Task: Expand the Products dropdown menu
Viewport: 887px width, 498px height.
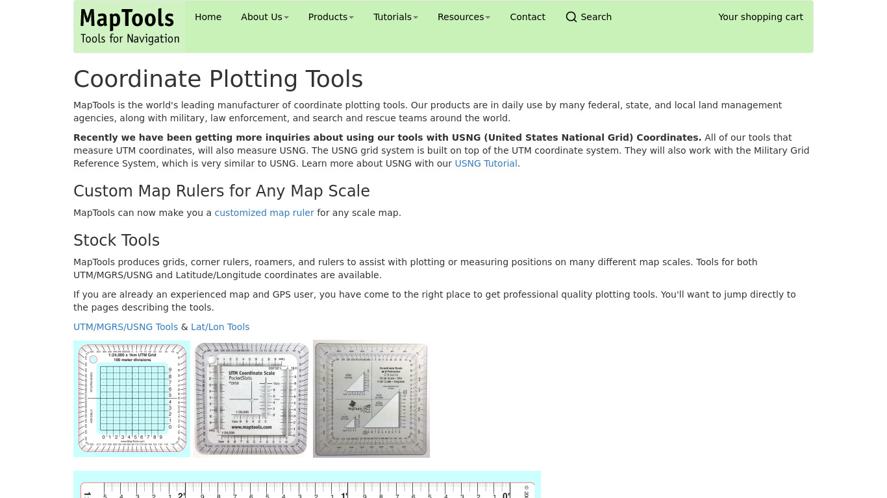Action: [331, 17]
